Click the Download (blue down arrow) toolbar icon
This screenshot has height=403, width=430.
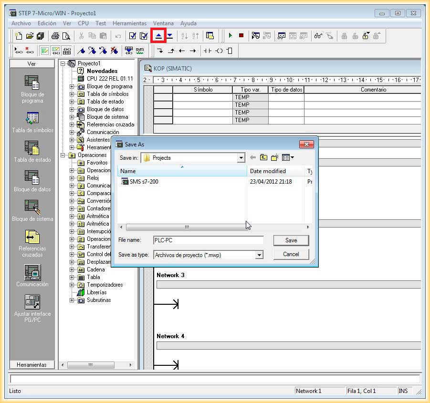point(169,36)
